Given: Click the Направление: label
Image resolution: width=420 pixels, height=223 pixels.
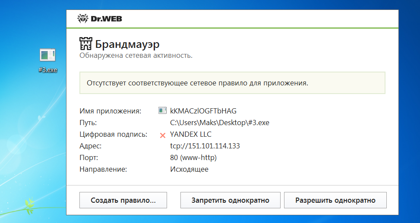Looking at the screenshot, I should coord(103,170).
